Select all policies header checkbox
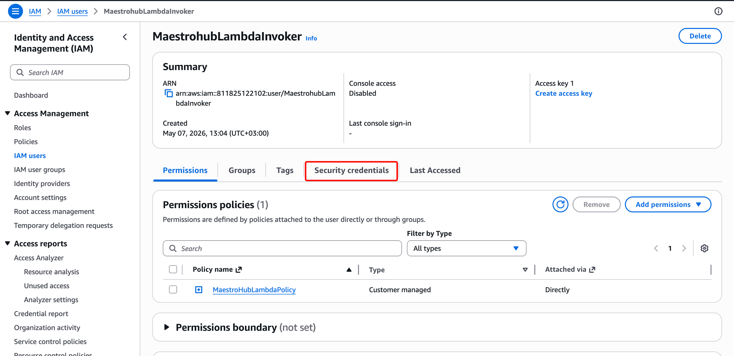The image size is (734, 356). click(x=173, y=269)
